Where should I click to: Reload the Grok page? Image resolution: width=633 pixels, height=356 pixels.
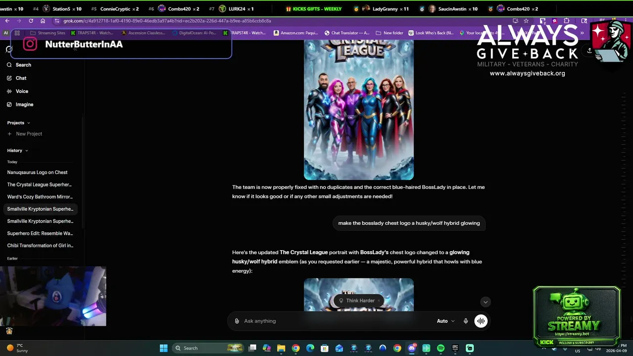point(31,21)
